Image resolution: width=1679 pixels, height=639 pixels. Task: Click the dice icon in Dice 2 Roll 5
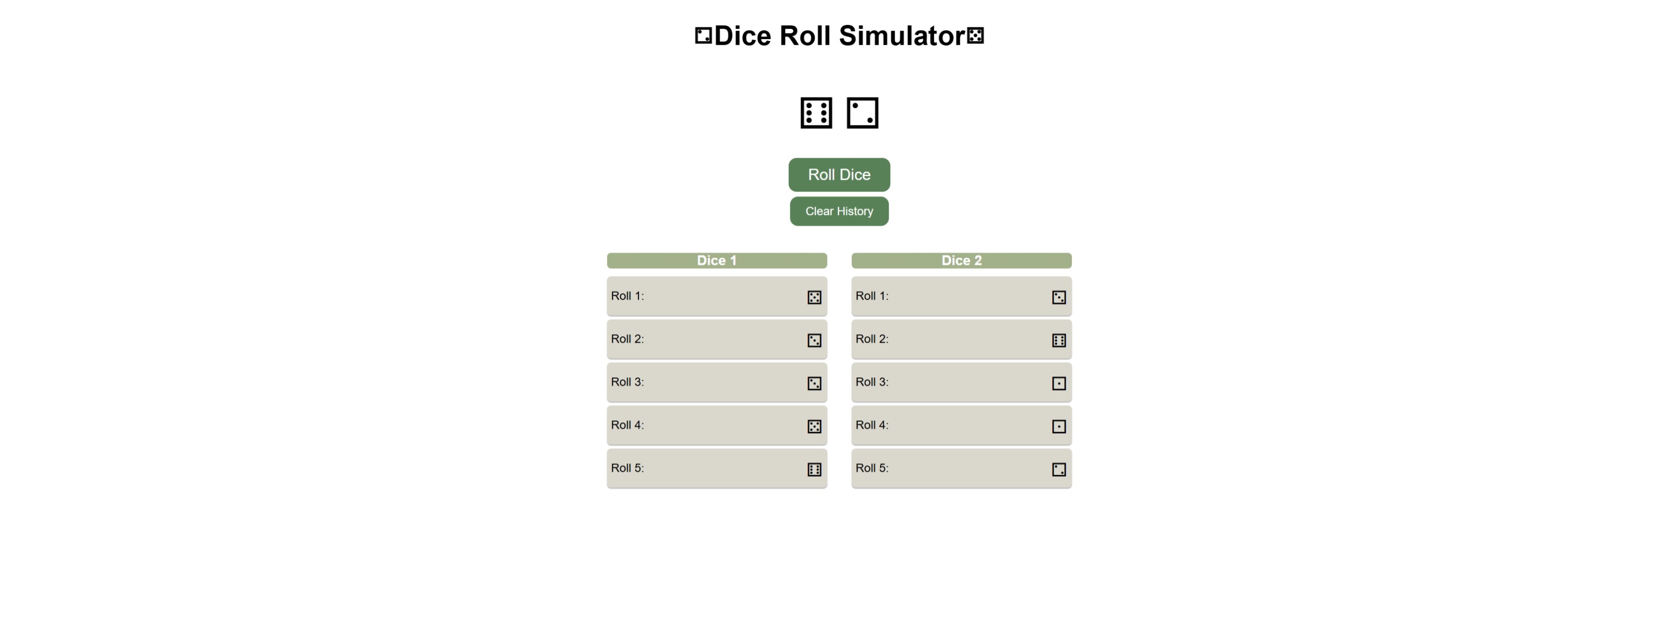tap(1058, 468)
